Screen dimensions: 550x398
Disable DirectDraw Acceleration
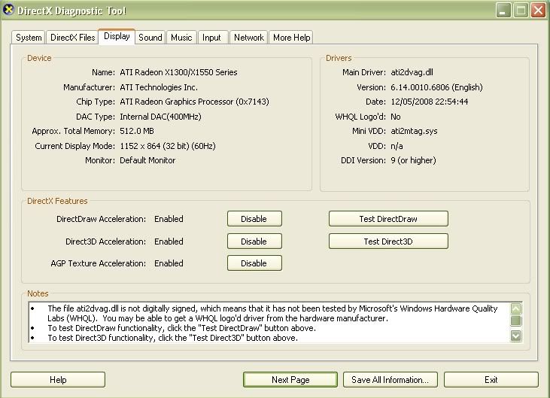[x=254, y=219]
